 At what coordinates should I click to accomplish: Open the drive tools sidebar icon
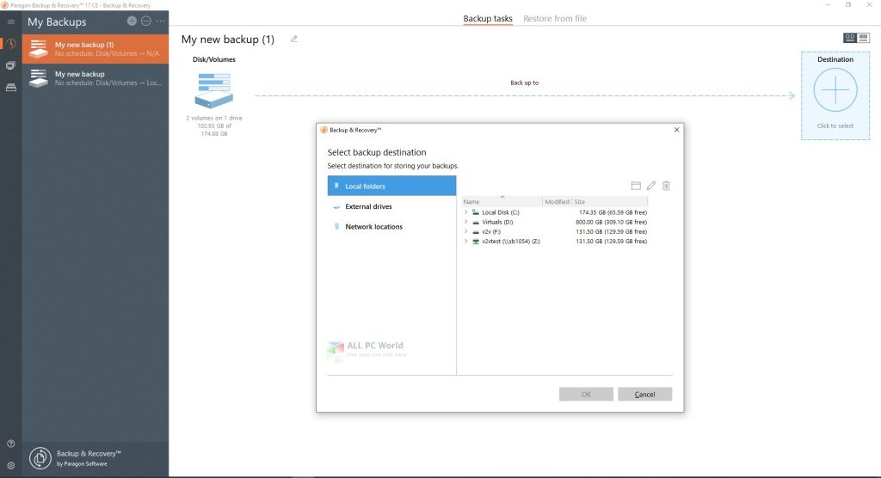[10, 88]
